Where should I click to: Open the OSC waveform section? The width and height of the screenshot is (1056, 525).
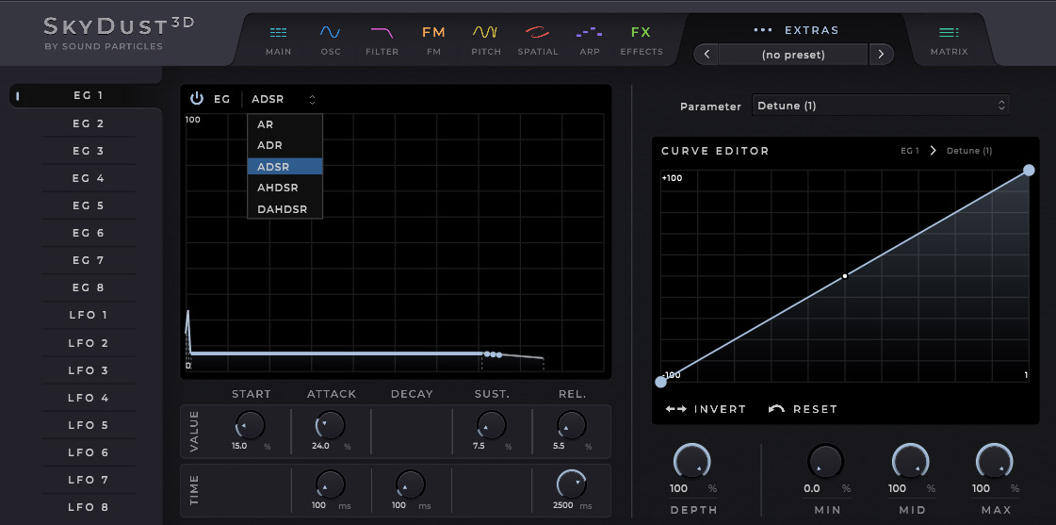[x=331, y=39]
